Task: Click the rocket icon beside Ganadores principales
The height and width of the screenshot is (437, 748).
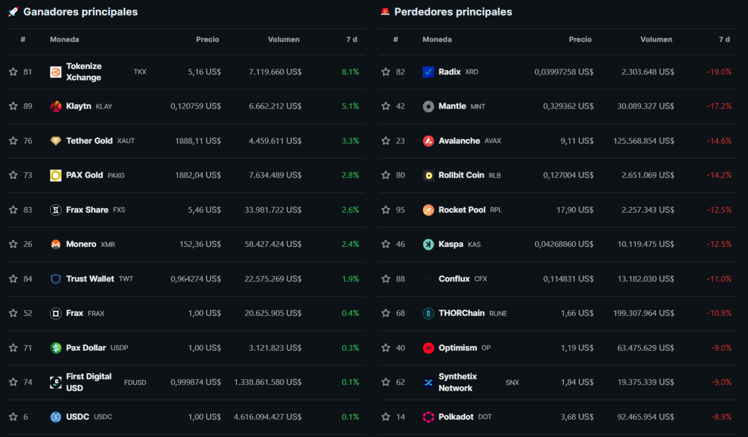Action: (13, 12)
